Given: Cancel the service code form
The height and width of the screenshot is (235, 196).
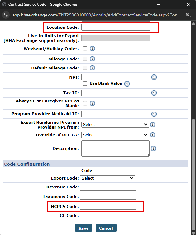Looking at the screenshot, I should (106, 228).
